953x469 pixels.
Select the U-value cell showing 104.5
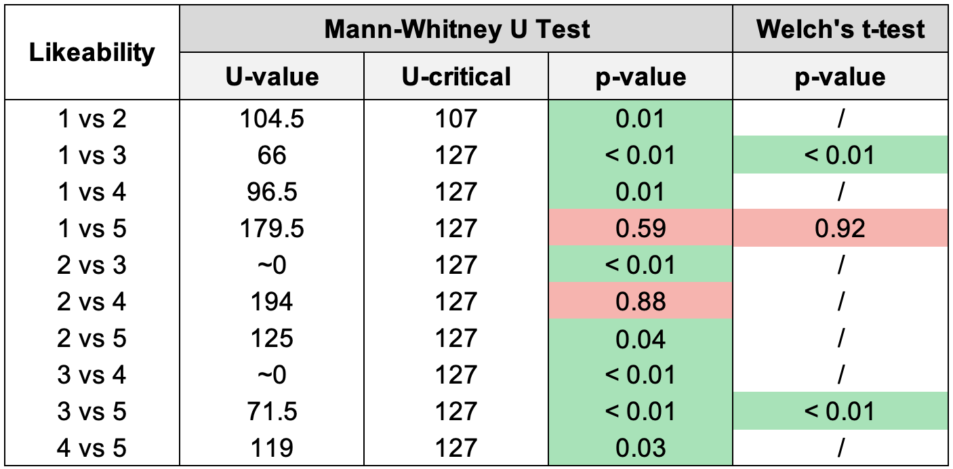pos(272,119)
